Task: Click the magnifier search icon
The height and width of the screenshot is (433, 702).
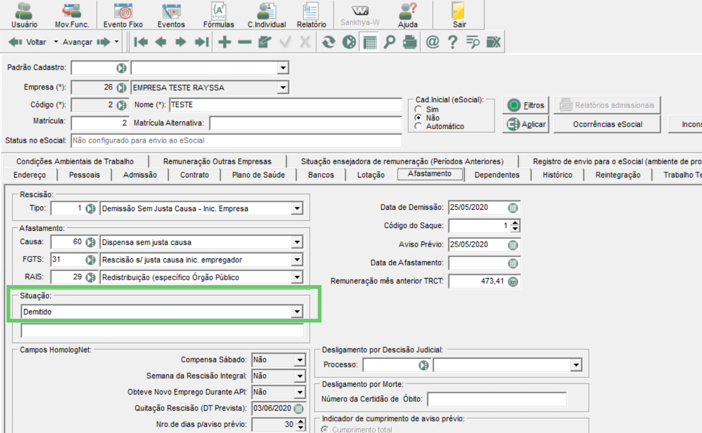Action: (389, 42)
